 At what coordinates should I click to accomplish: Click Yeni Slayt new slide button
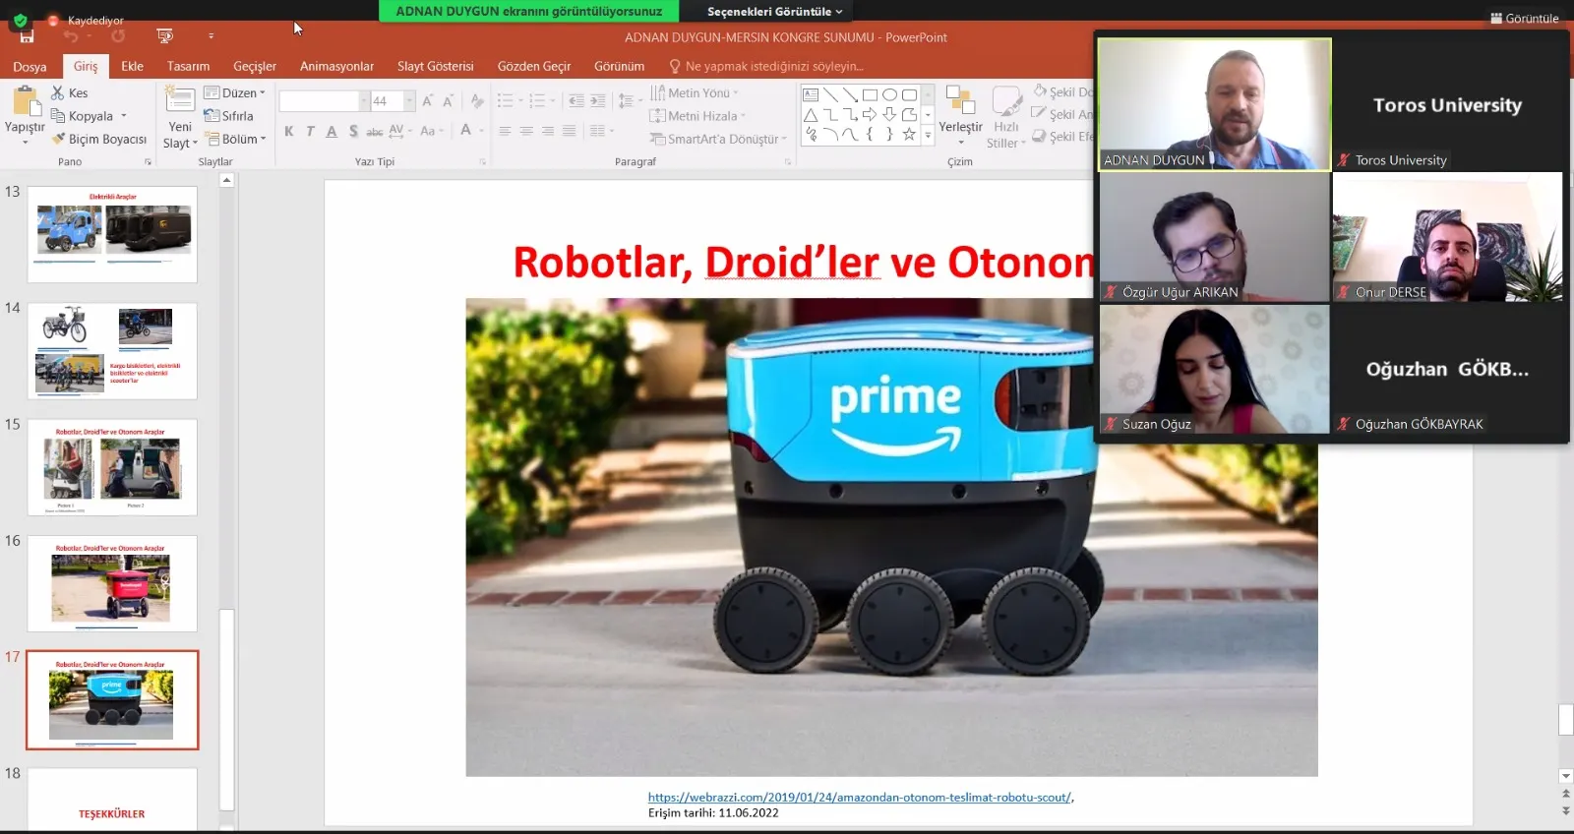click(x=180, y=118)
